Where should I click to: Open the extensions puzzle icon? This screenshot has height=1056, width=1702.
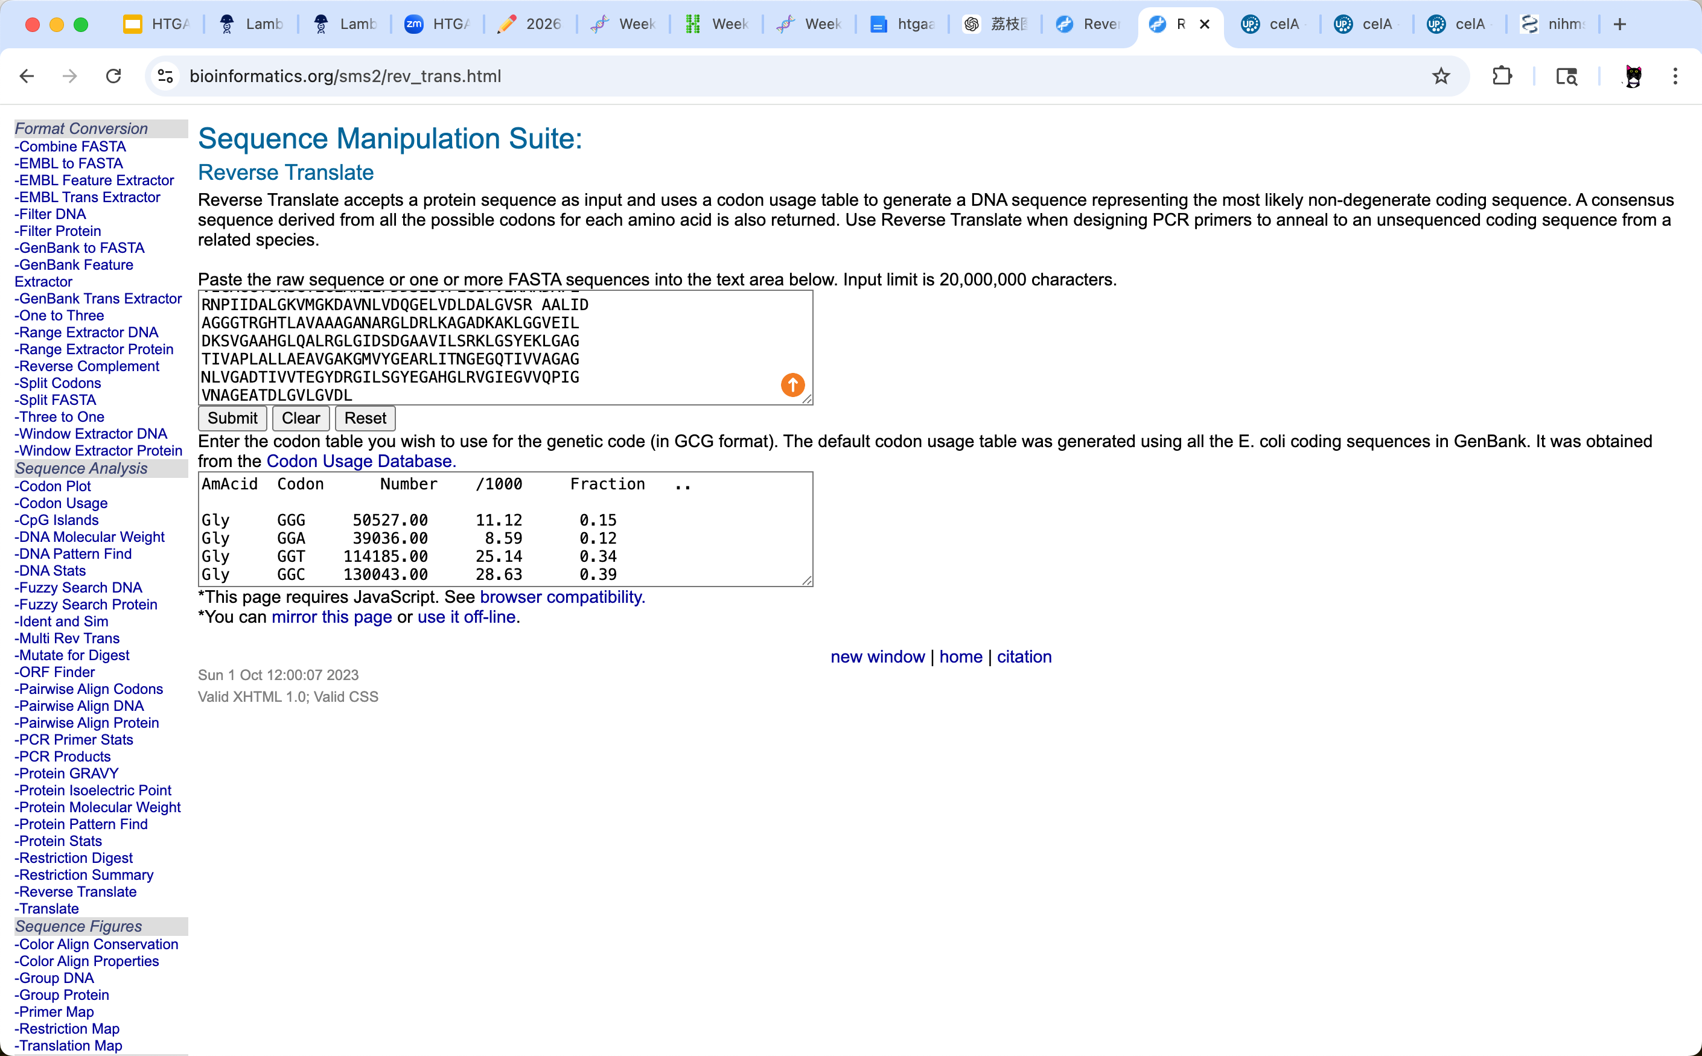coord(1502,76)
